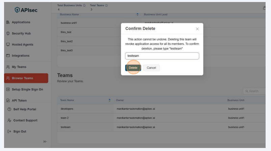Select the testteam row in Teams table
The width and height of the screenshot is (271, 151).
point(135,127)
